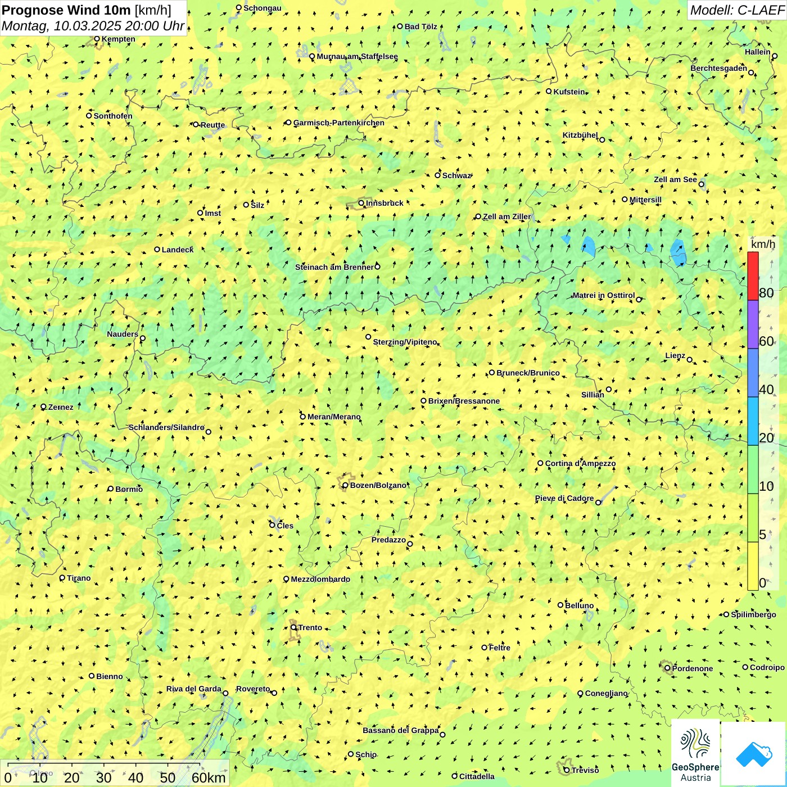
Task: Click the Tirano label
Action: (79, 578)
